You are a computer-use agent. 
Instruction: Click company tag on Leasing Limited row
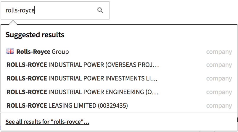(x=219, y=106)
